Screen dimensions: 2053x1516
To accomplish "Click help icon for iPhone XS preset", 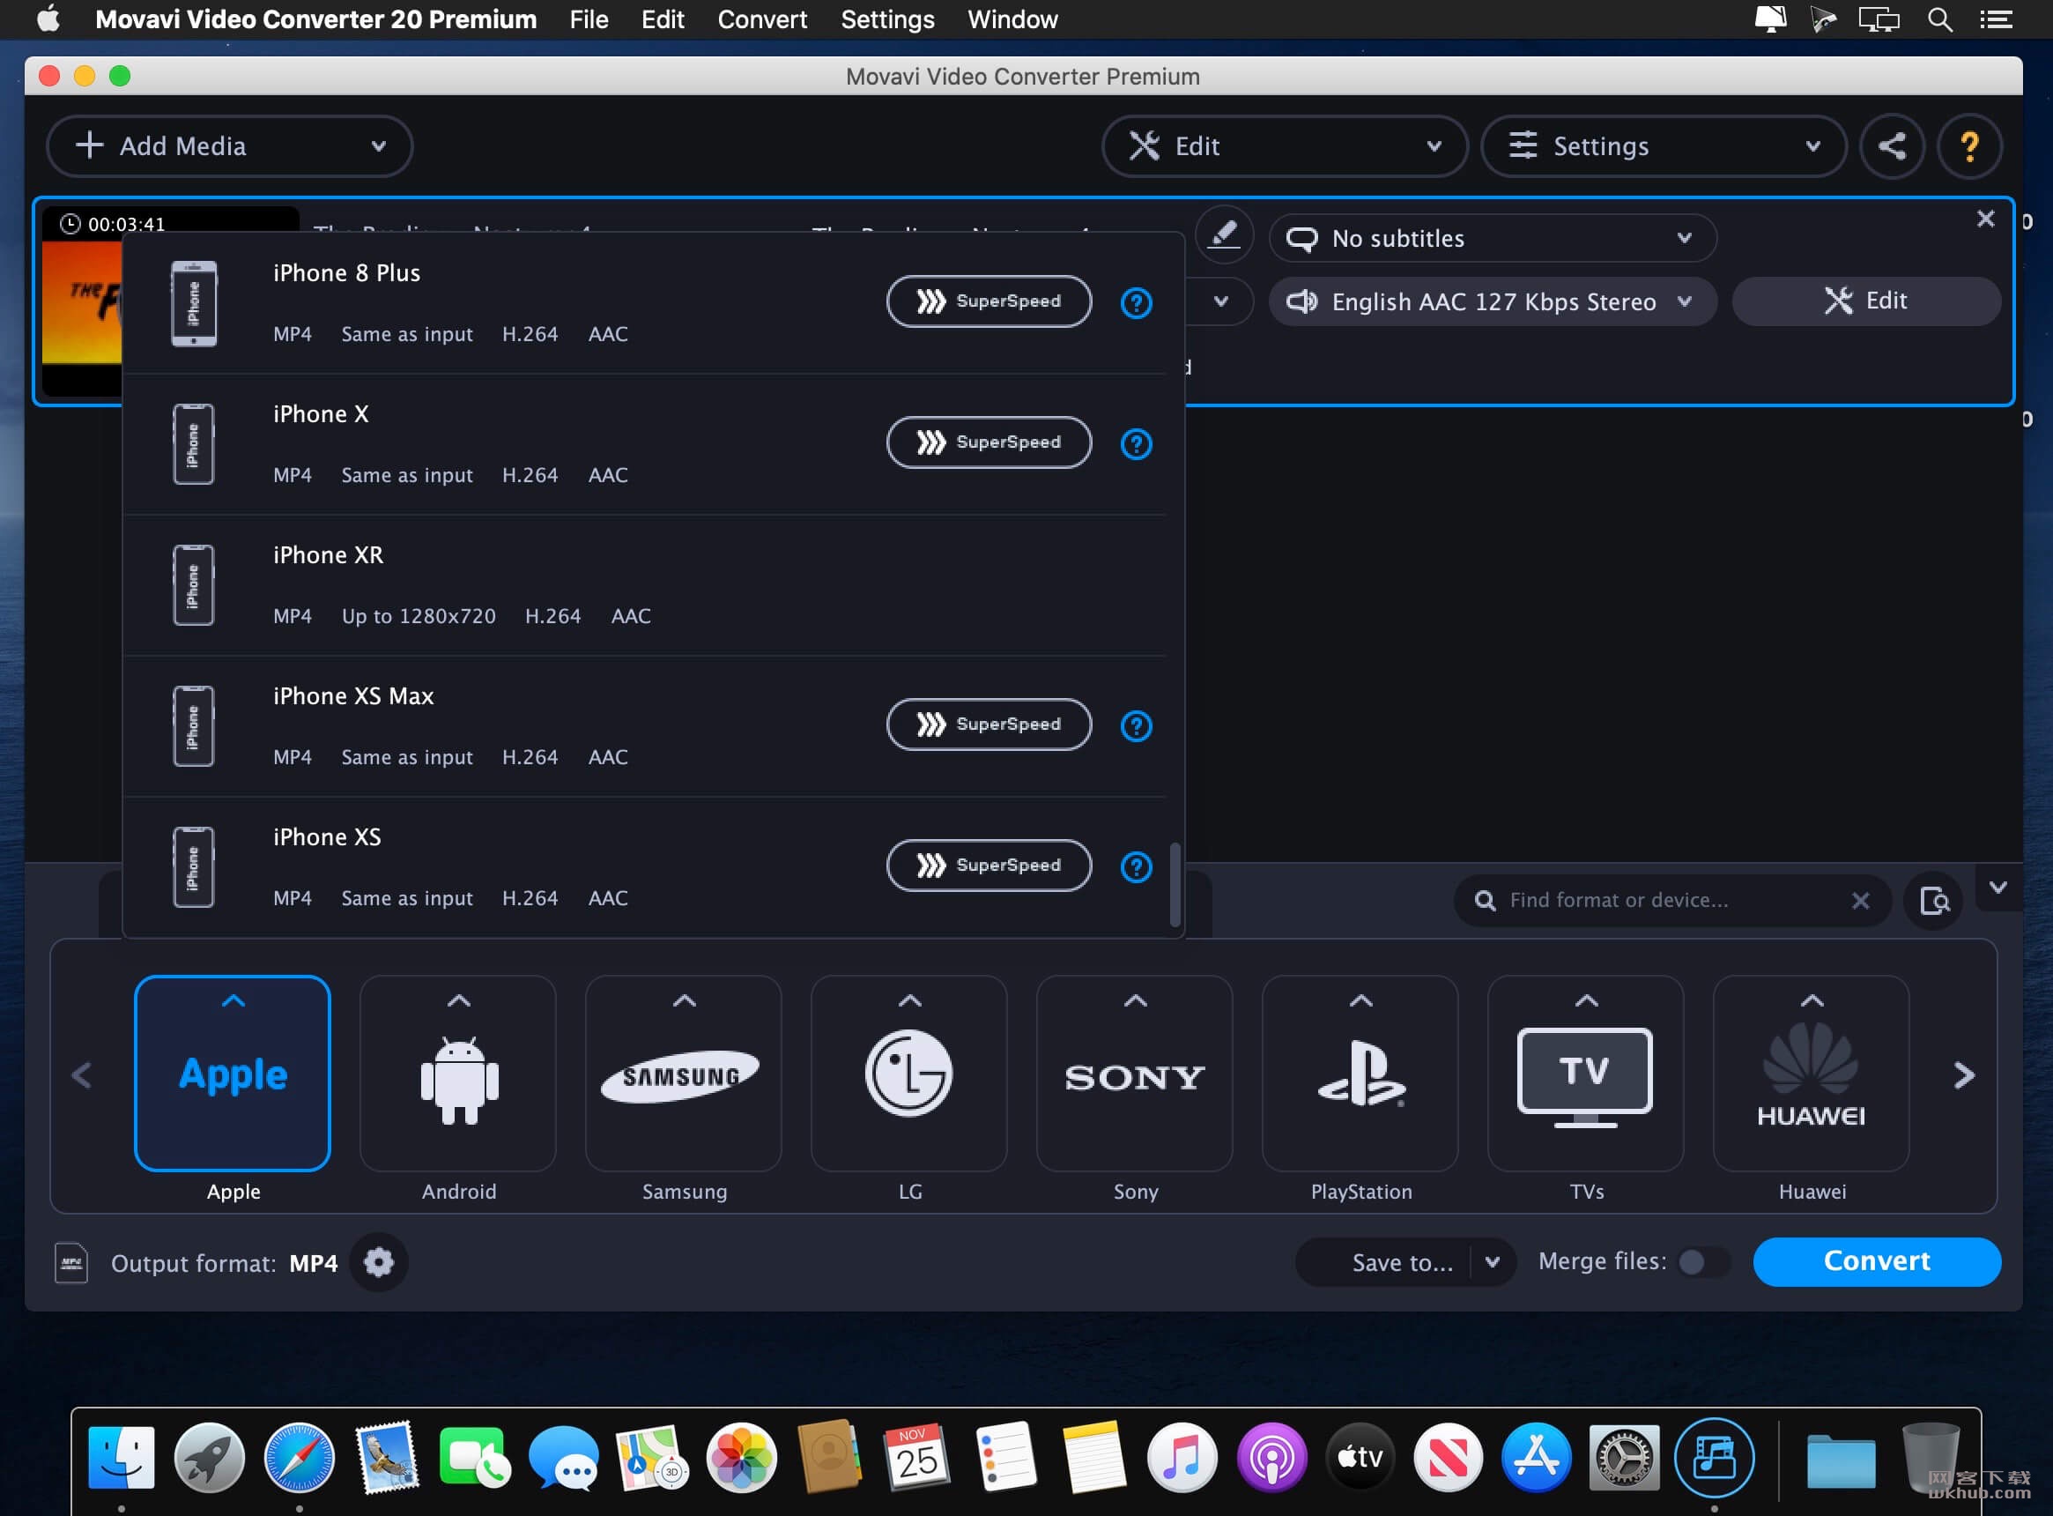I will coord(1136,867).
